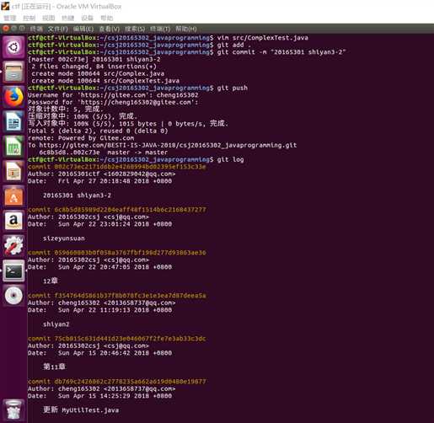Select the Terminal icon in the dock
Viewport: 434px width, 423px height.
(x=13, y=270)
